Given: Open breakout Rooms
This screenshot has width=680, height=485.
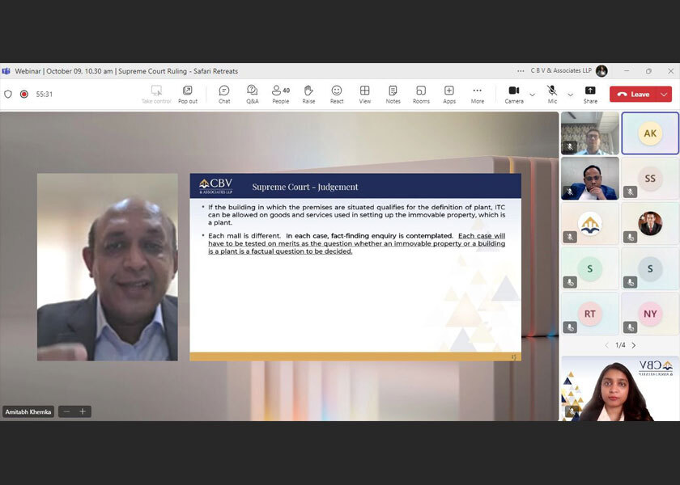Looking at the screenshot, I should pyautogui.click(x=421, y=94).
